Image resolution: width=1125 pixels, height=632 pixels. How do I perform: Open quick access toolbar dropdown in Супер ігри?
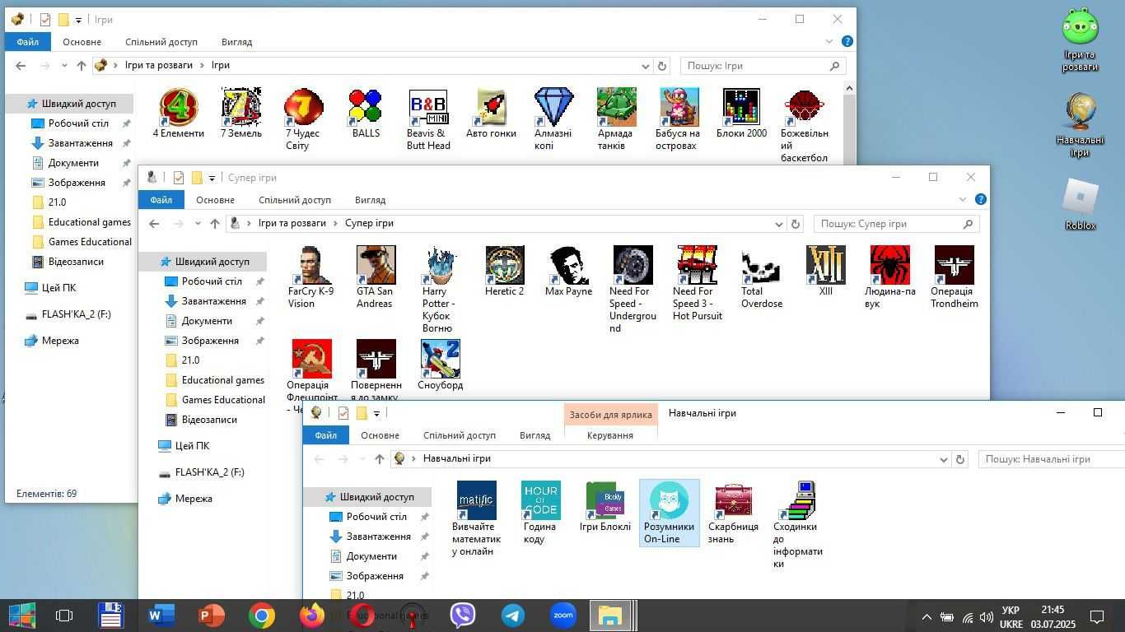212,178
